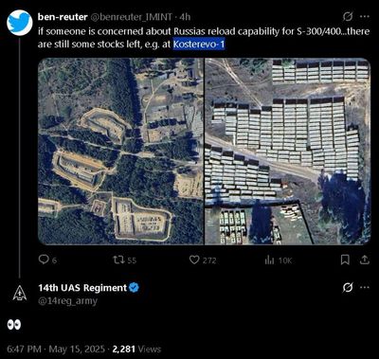Click the reply icon on ben-reuter's tweet
379x359 pixels.
[x=43, y=260]
